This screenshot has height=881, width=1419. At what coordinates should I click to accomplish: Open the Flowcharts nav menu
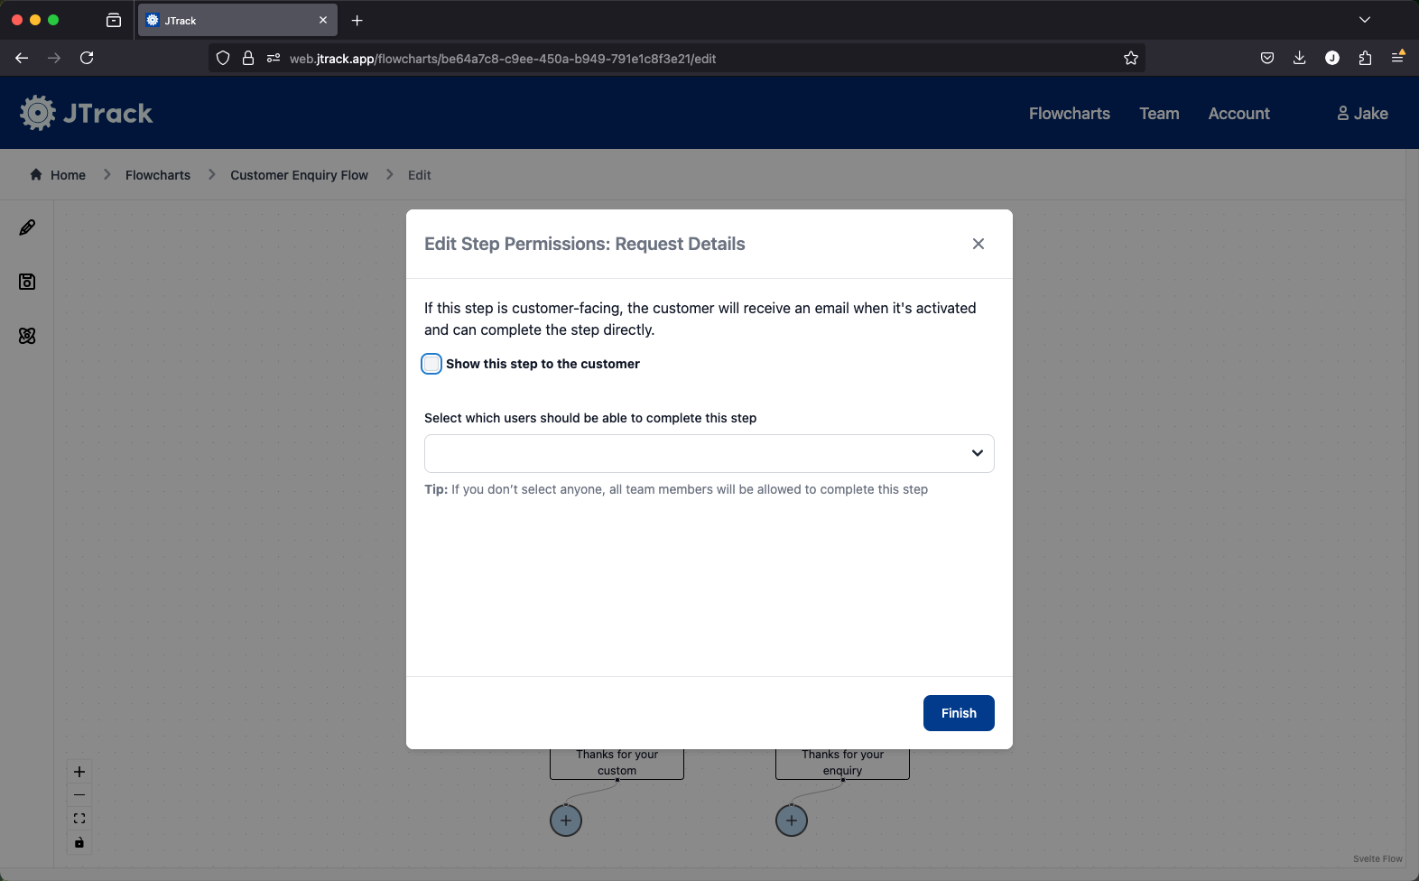(x=1070, y=114)
